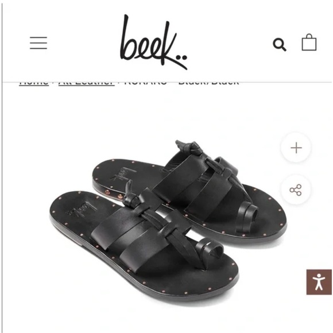Viewport: 333px width, 333px height.
Task: Select the Black/Black breadcrumb product text
Action: [209, 83]
